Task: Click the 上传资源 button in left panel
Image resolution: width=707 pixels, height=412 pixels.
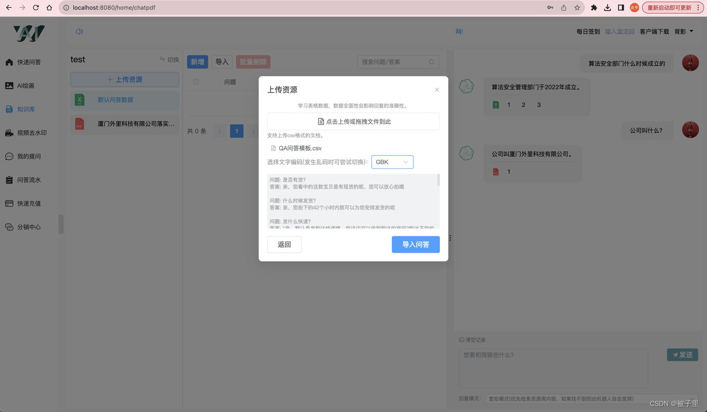Action: pyautogui.click(x=125, y=79)
